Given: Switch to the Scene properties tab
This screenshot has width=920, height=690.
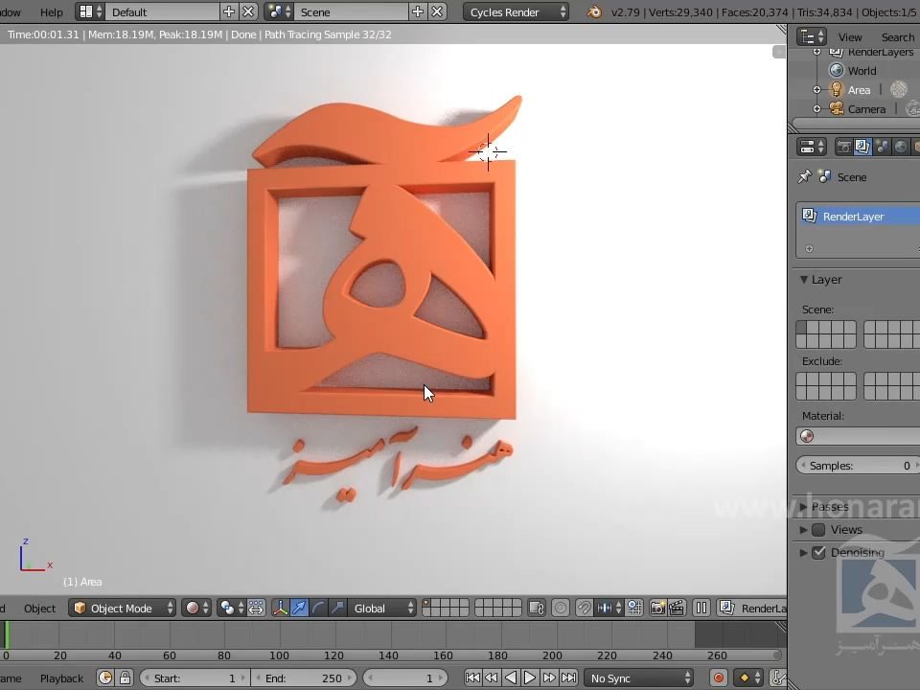Looking at the screenshot, I should pos(882,147).
